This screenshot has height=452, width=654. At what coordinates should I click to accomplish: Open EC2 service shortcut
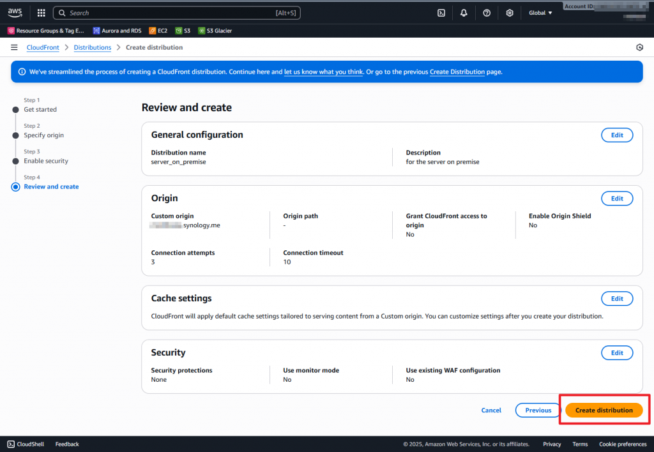pos(158,31)
